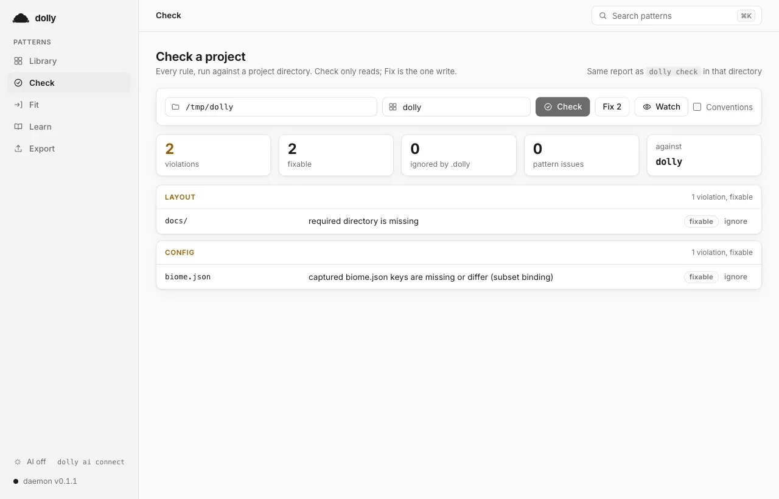
Task: Click the Fit arrow icon in sidebar
Action: [x=18, y=105]
